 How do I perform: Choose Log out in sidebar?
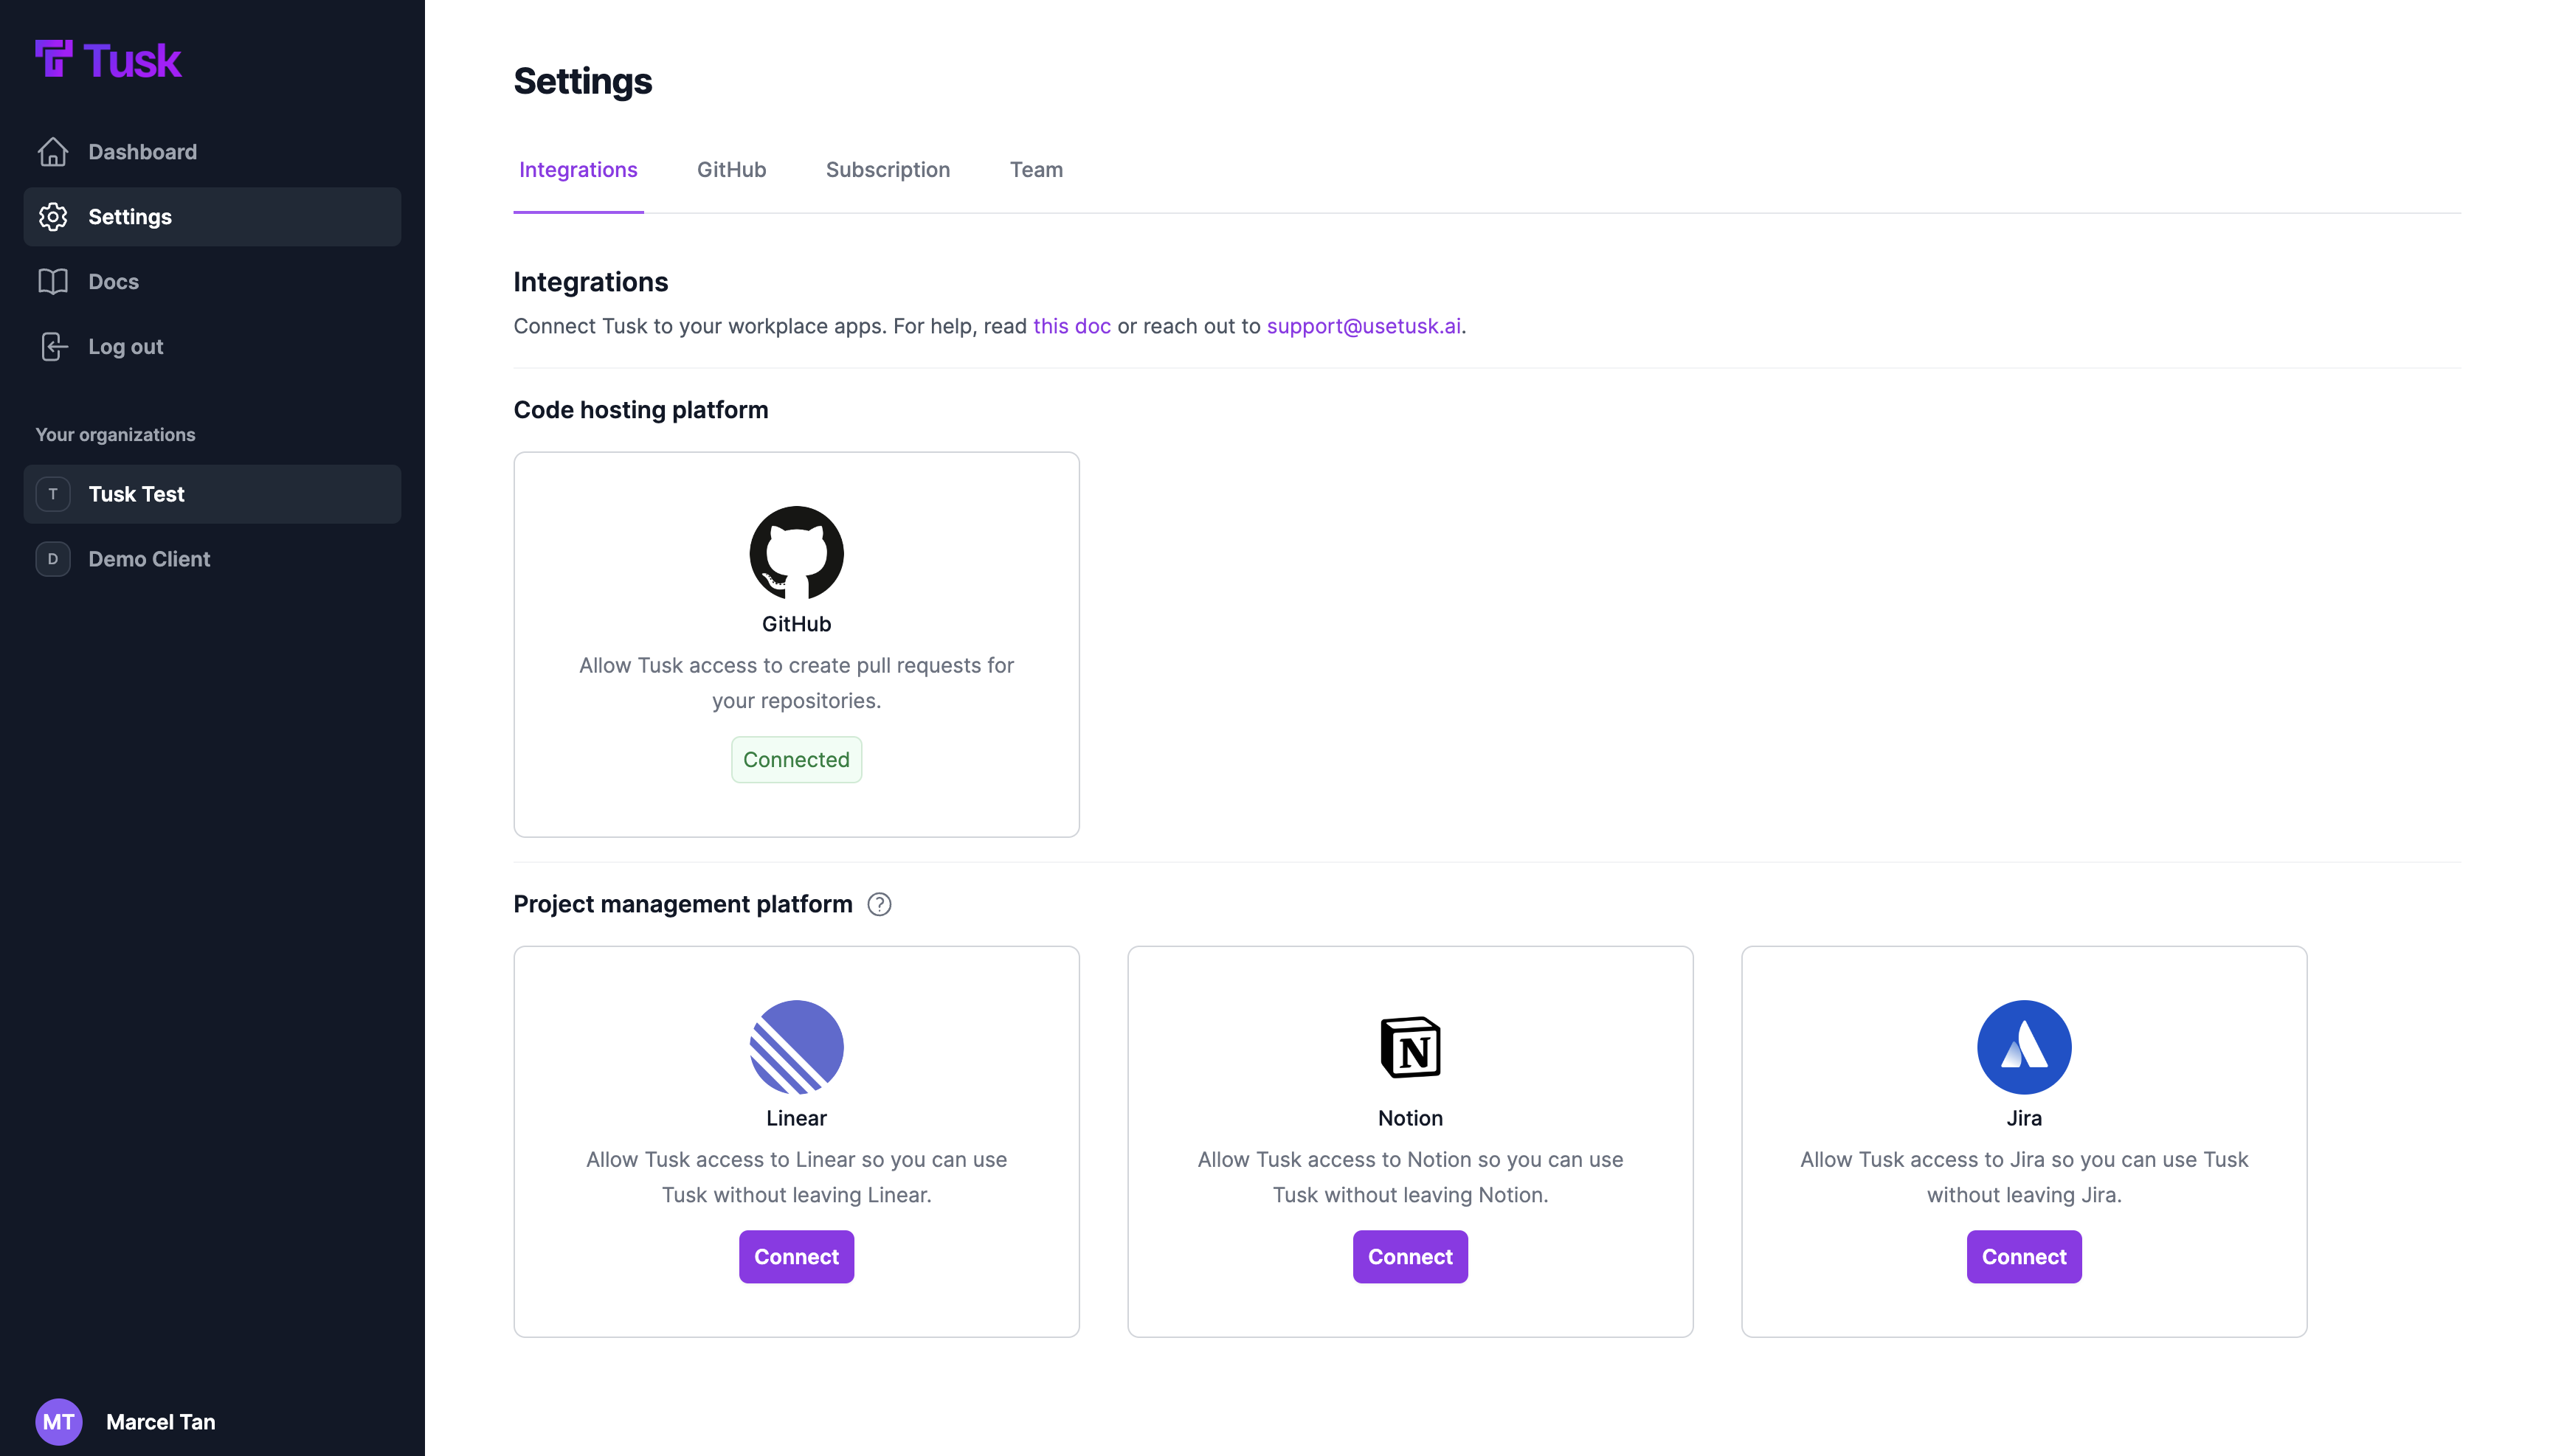coord(212,347)
